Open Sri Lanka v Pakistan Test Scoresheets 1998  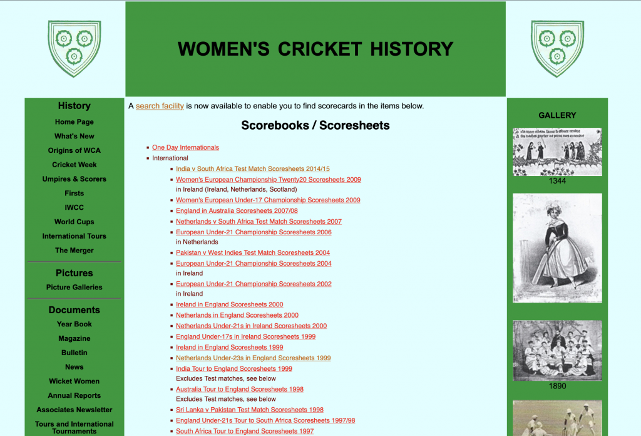[x=249, y=410]
